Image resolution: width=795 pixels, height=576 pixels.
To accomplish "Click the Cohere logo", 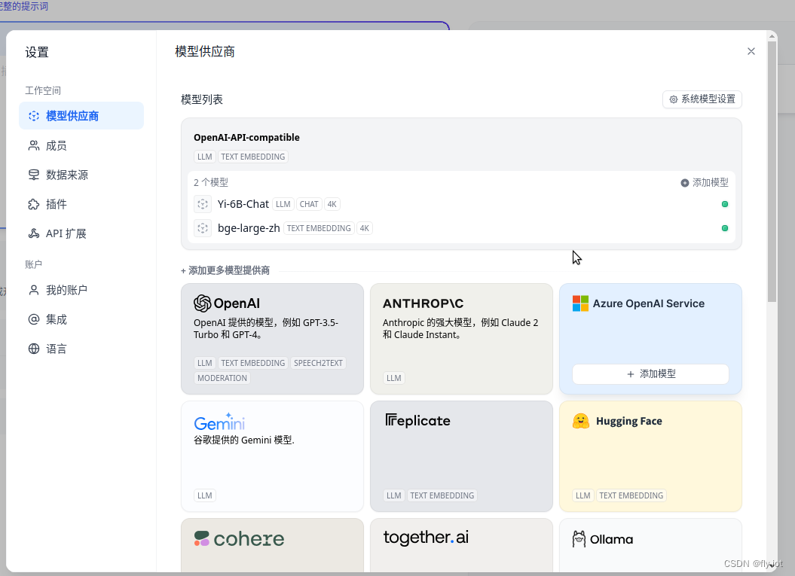I will [239, 538].
